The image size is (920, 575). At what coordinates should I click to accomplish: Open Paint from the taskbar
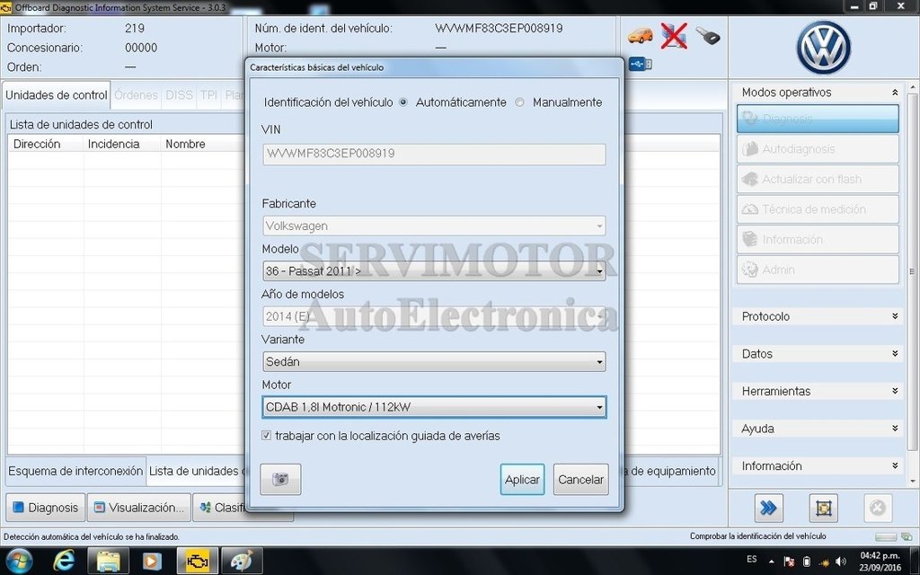(242, 561)
